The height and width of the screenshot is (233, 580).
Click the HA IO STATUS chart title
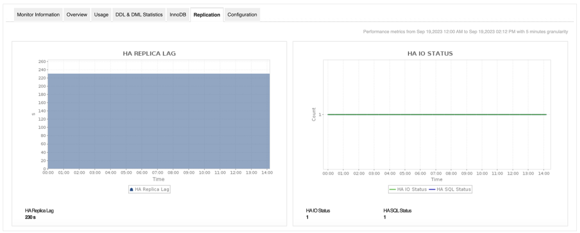tap(430, 53)
